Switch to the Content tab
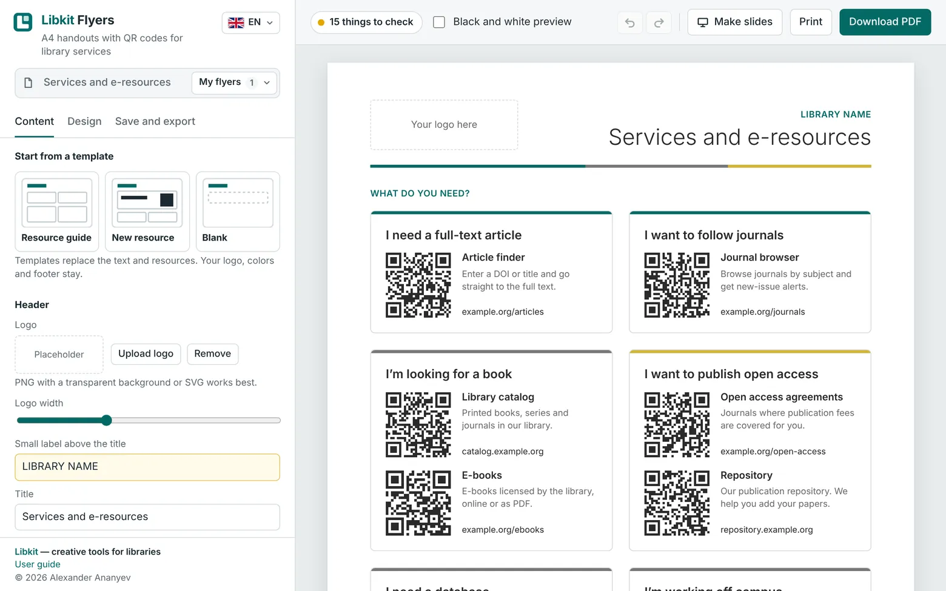The image size is (946, 591). [35, 121]
